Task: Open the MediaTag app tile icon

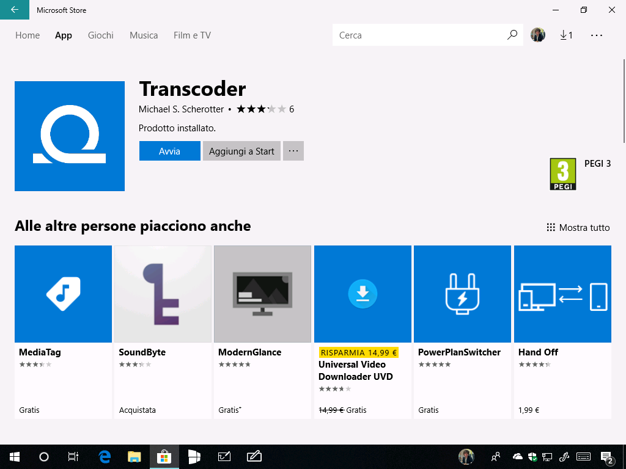Action: click(x=63, y=294)
